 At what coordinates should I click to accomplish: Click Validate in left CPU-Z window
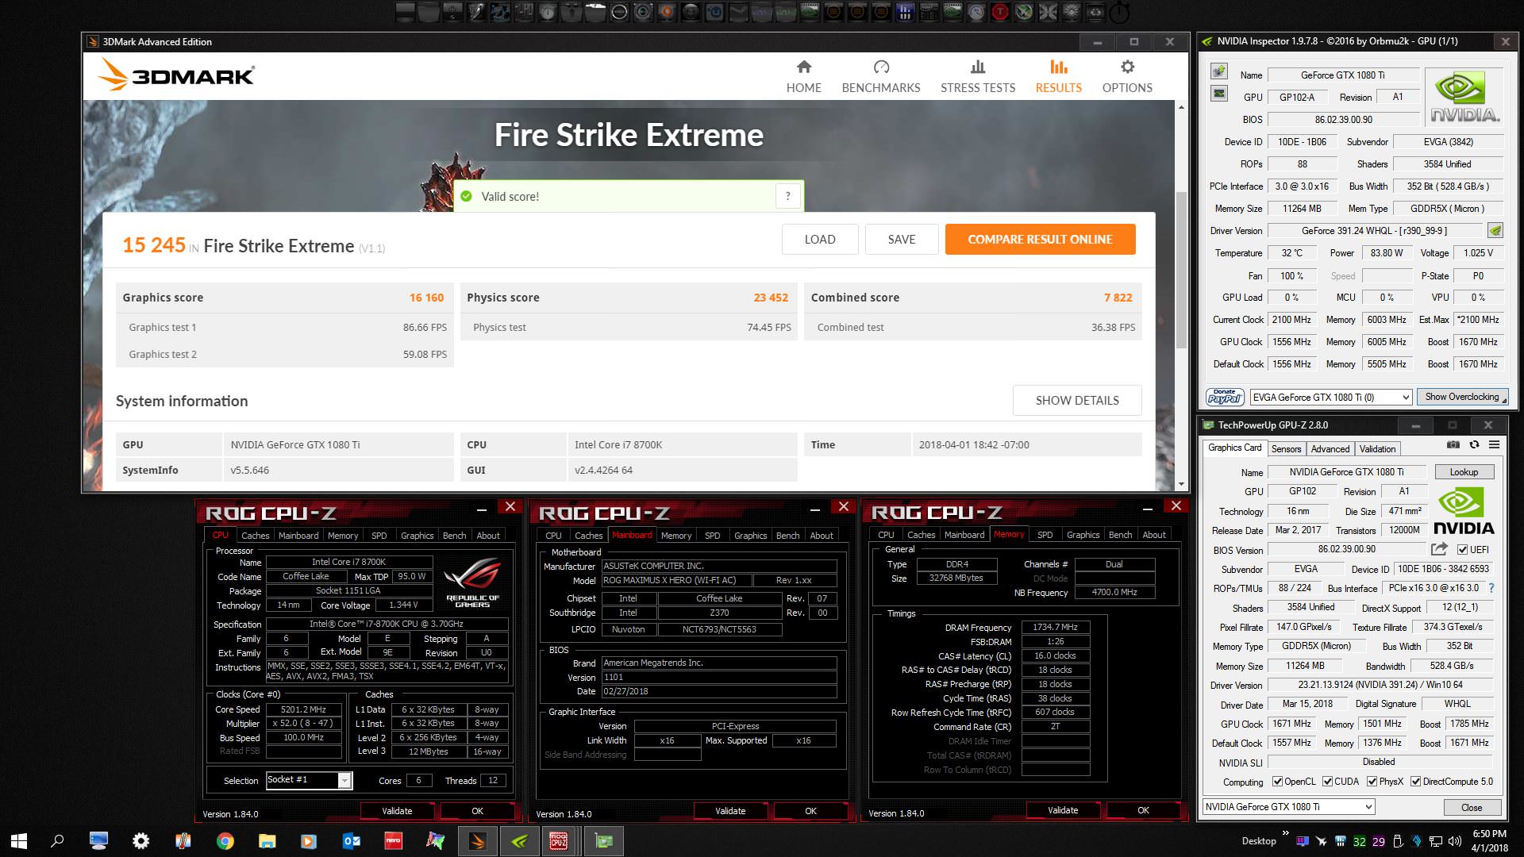tap(397, 811)
